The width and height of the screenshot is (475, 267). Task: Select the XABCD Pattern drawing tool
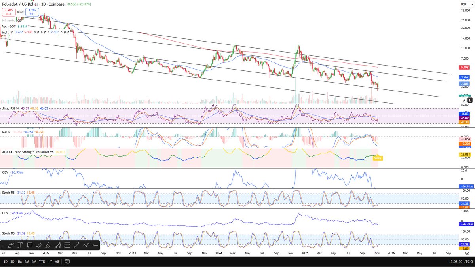(x=39, y=245)
